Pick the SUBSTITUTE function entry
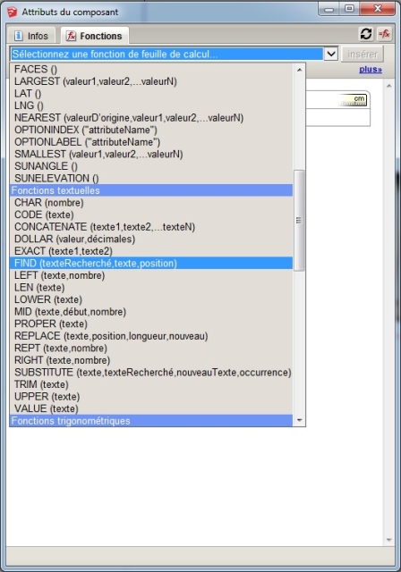Screen dimensions: 401x572 tap(151, 372)
